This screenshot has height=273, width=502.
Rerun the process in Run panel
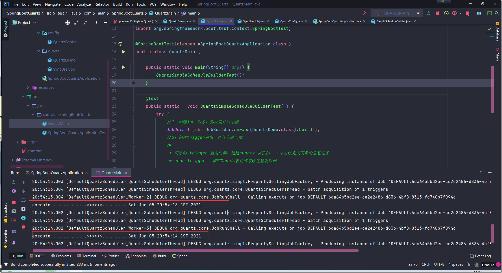coord(14,182)
